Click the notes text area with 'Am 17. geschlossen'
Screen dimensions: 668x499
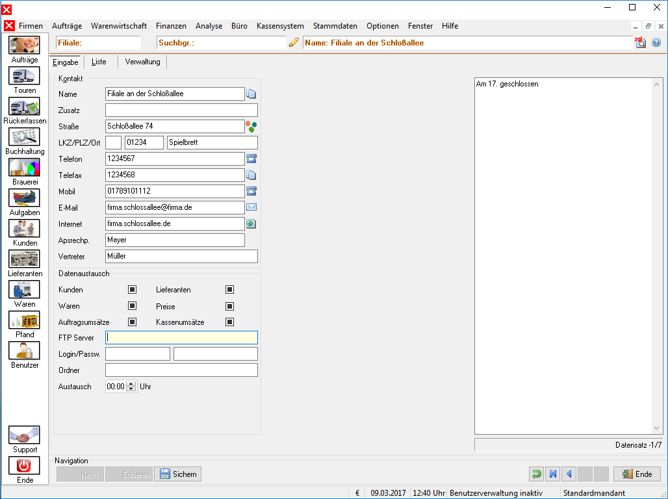(x=563, y=256)
